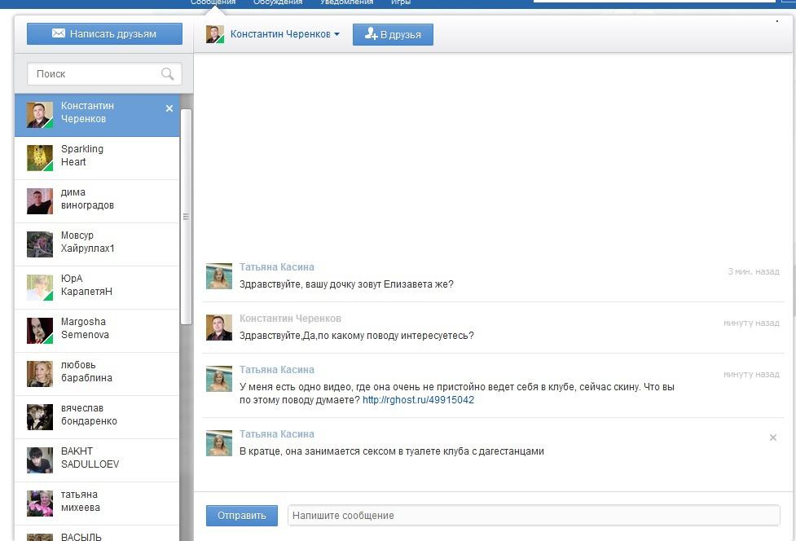Click Татьяна Касина's avatar in the first message
The width and height of the screenshot is (796, 541).
[219, 276]
